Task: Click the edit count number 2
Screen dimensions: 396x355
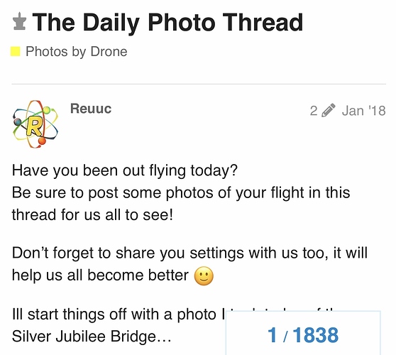Action: (314, 111)
